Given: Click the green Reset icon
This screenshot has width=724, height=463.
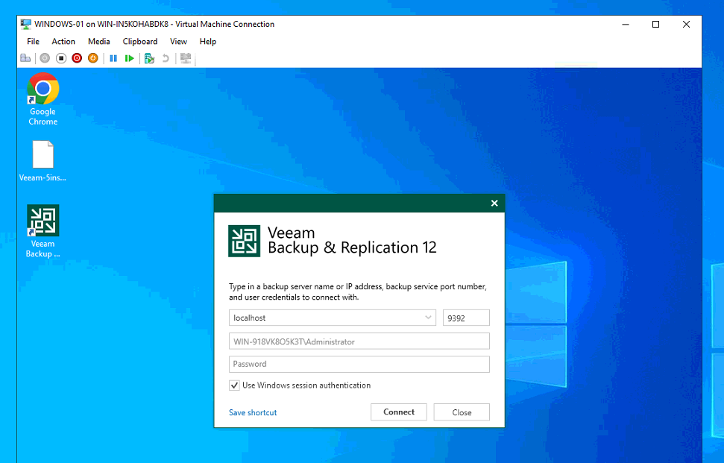Looking at the screenshot, I should coord(129,58).
